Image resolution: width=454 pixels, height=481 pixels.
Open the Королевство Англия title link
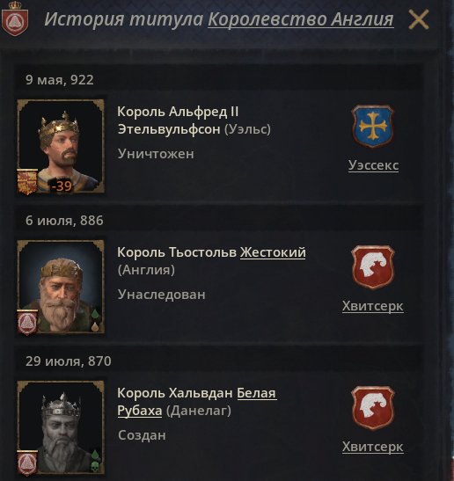[x=301, y=19]
